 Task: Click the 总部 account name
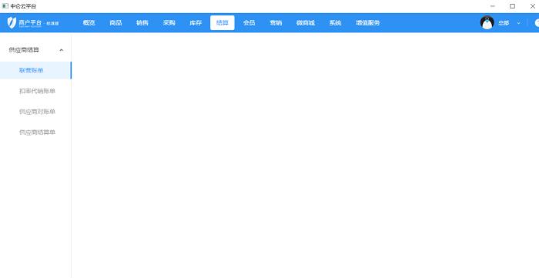tap(504, 23)
